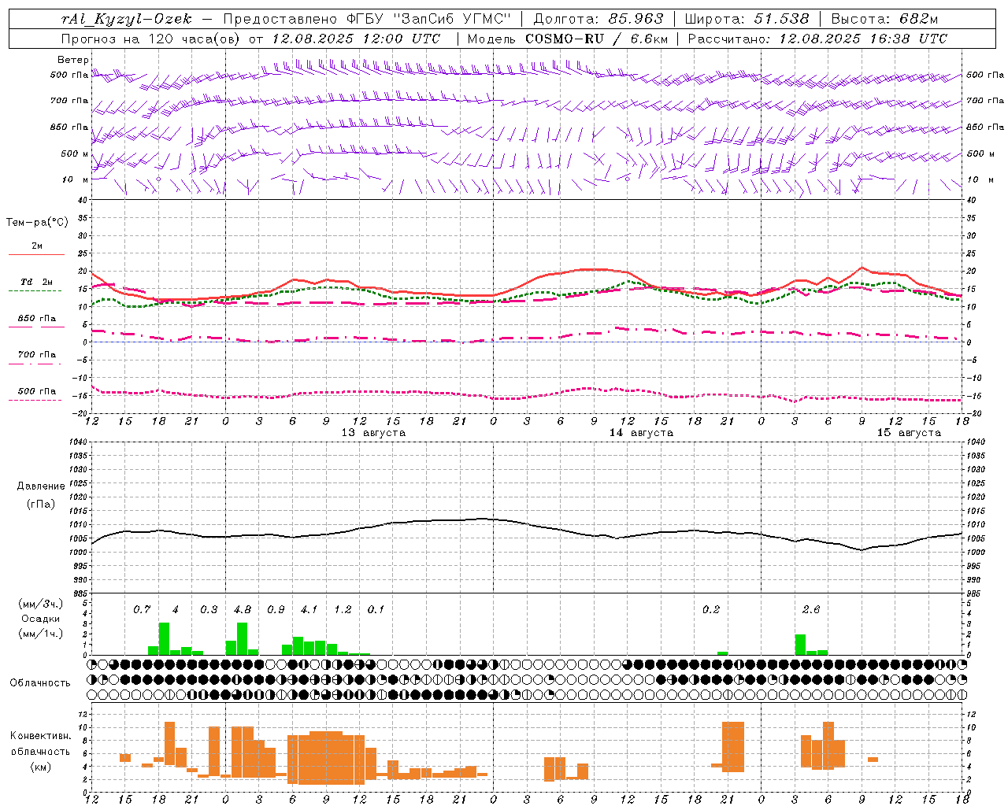Click the Давление pressure panel label
The height and width of the screenshot is (806, 1008).
pos(41,486)
